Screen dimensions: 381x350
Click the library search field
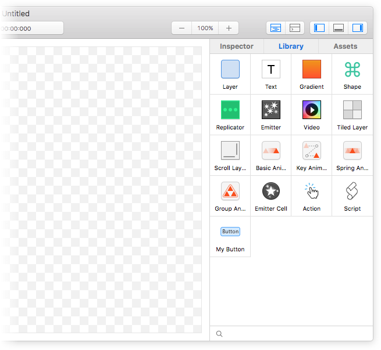point(291,334)
